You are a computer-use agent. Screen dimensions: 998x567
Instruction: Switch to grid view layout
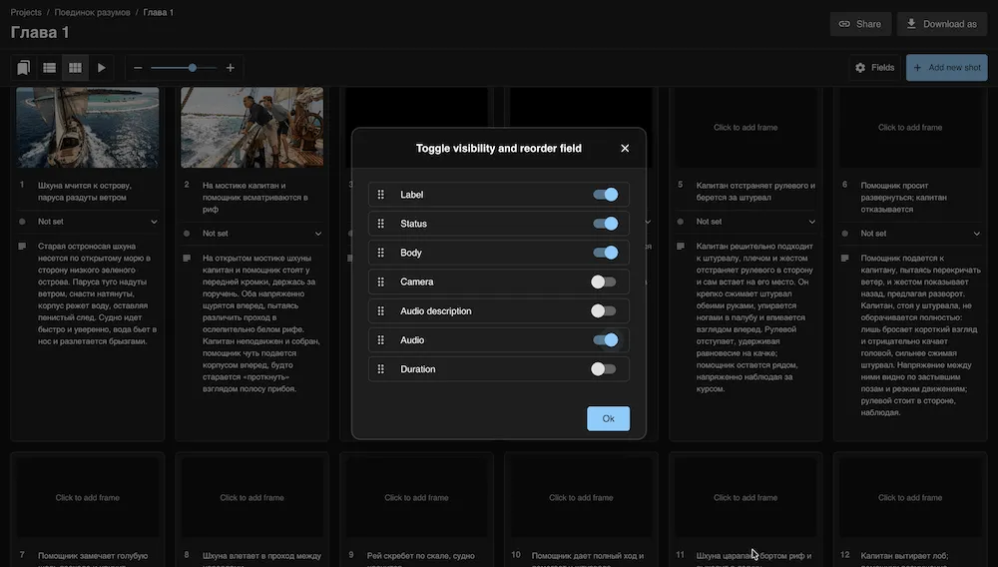pos(75,68)
